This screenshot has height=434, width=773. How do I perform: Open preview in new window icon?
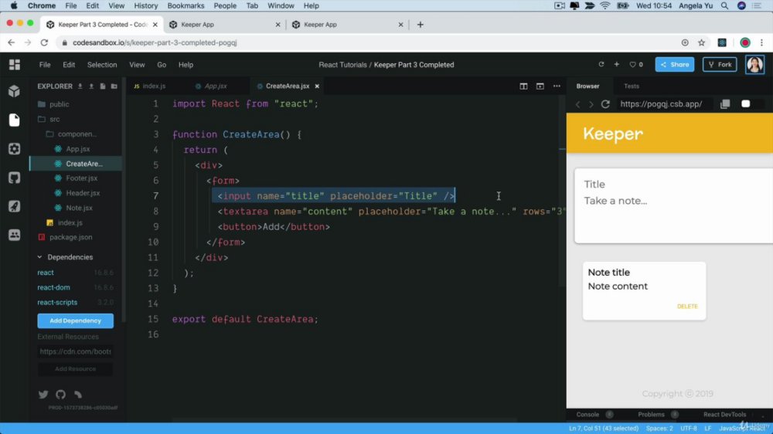point(725,104)
